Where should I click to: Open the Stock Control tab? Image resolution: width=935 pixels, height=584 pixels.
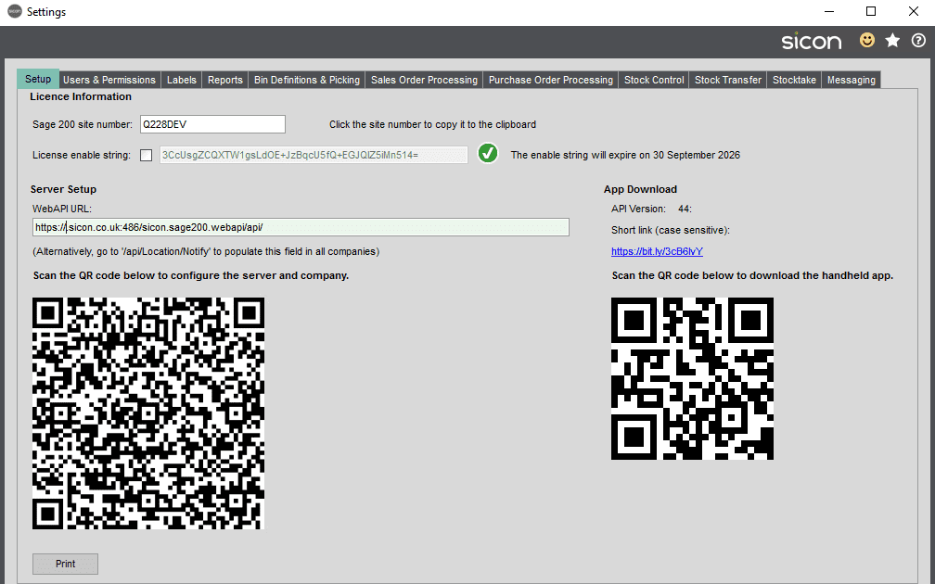point(654,80)
